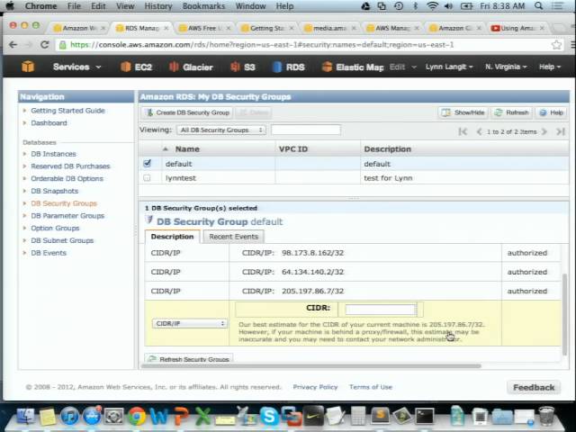Open the volume menu bar icon
This screenshot has height=432, width=576.
click(448, 6)
